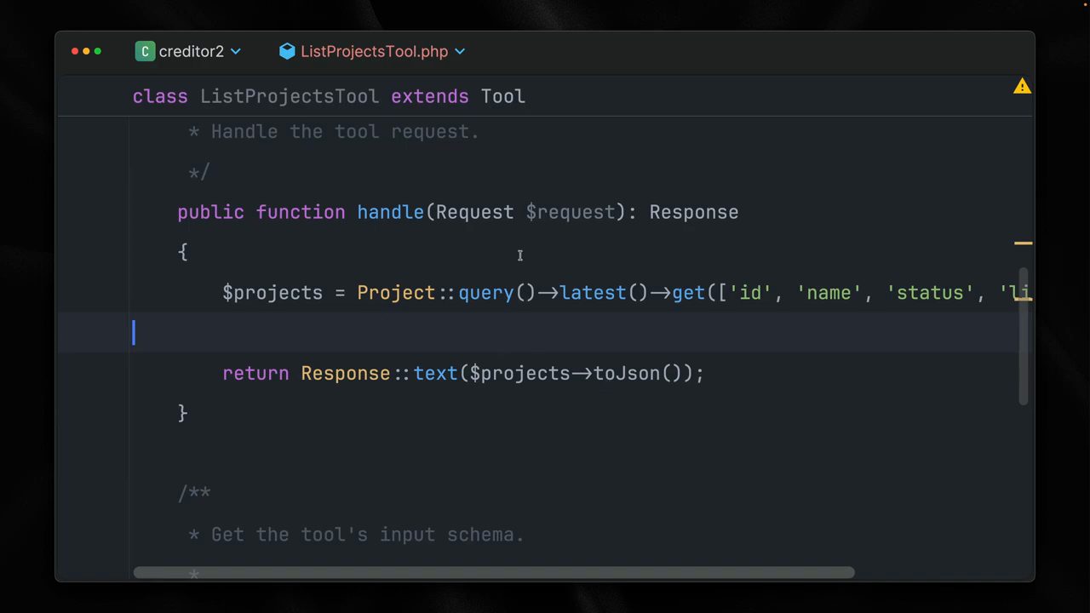1090x613 pixels.
Task: Click 'Tool' parent class name
Action: coord(503,96)
